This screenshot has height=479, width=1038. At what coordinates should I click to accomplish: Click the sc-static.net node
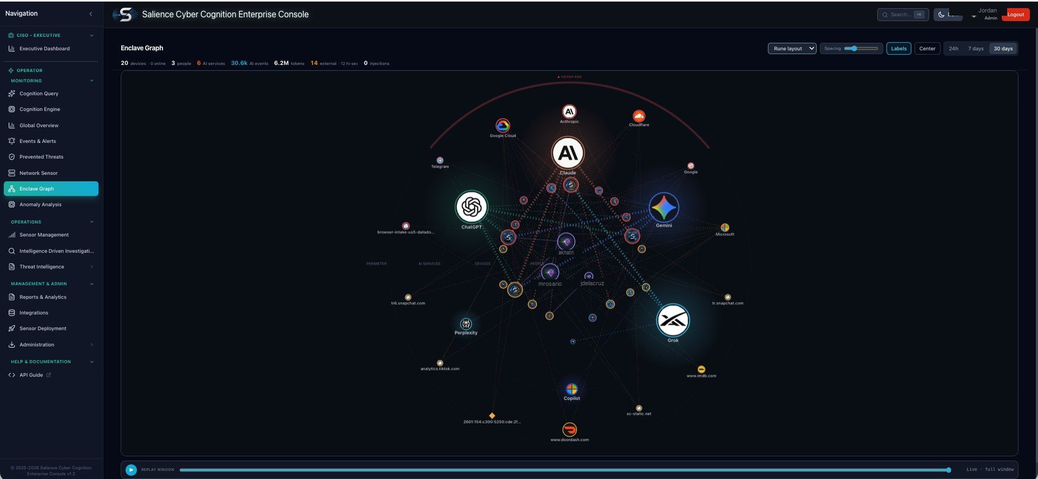(x=639, y=408)
